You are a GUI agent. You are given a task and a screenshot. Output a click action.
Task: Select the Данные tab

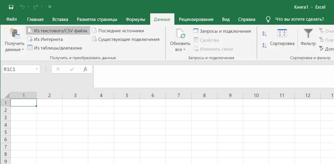(162, 19)
